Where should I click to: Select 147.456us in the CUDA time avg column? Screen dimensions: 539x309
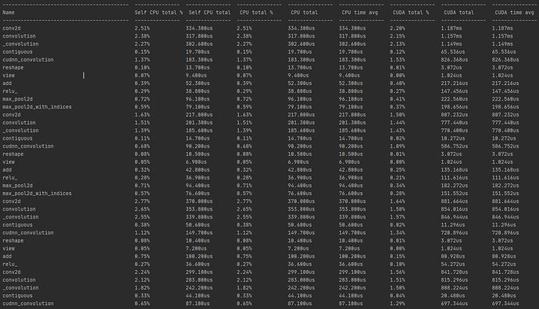[505, 91]
